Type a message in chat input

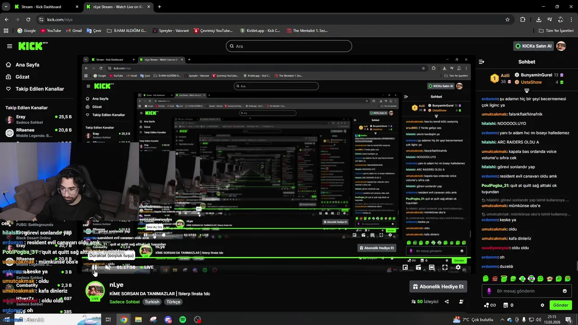point(526,291)
